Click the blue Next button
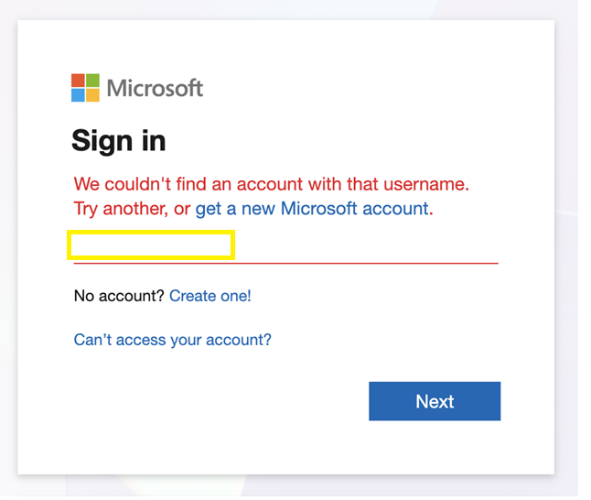Screen dimensions: 591x500 [x=435, y=401]
